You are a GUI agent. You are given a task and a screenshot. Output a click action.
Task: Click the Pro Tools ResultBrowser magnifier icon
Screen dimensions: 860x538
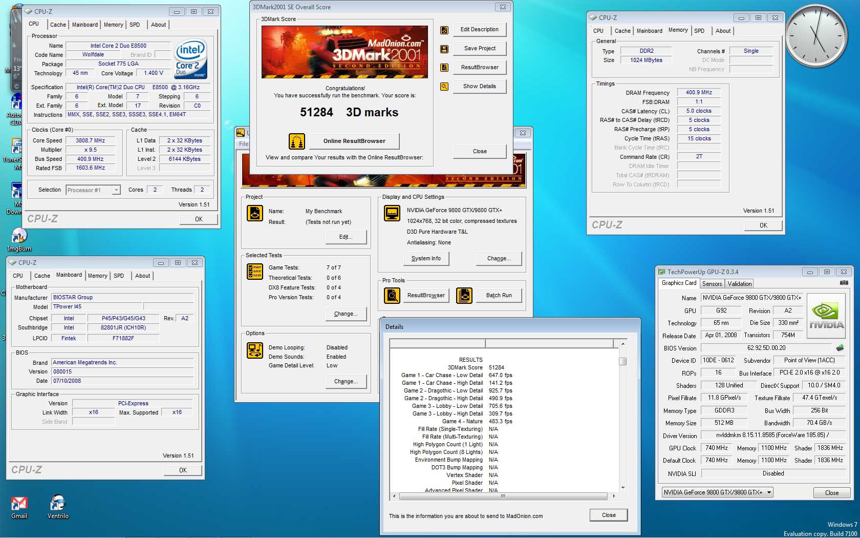(x=392, y=296)
